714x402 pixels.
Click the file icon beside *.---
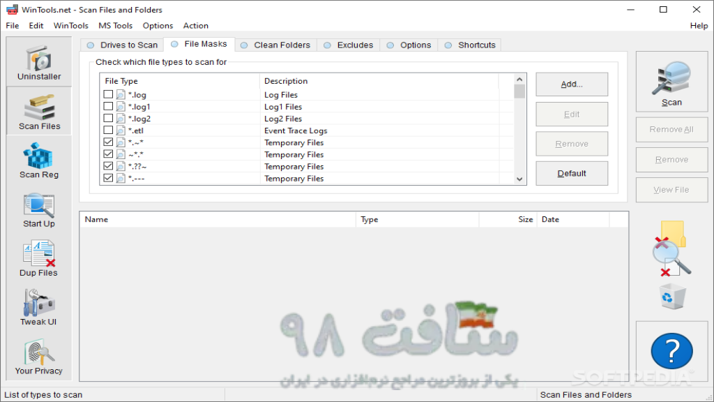pyautogui.click(x=121, y=178)
